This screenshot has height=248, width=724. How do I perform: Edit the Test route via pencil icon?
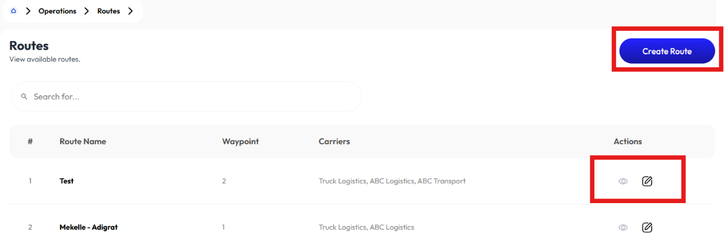click(x=647, y=181)
